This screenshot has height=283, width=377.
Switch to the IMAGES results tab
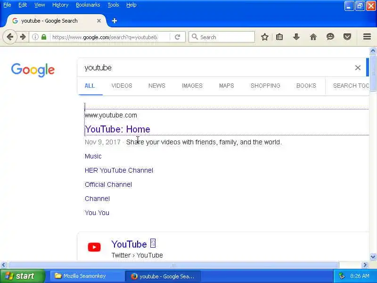(192, 86)
